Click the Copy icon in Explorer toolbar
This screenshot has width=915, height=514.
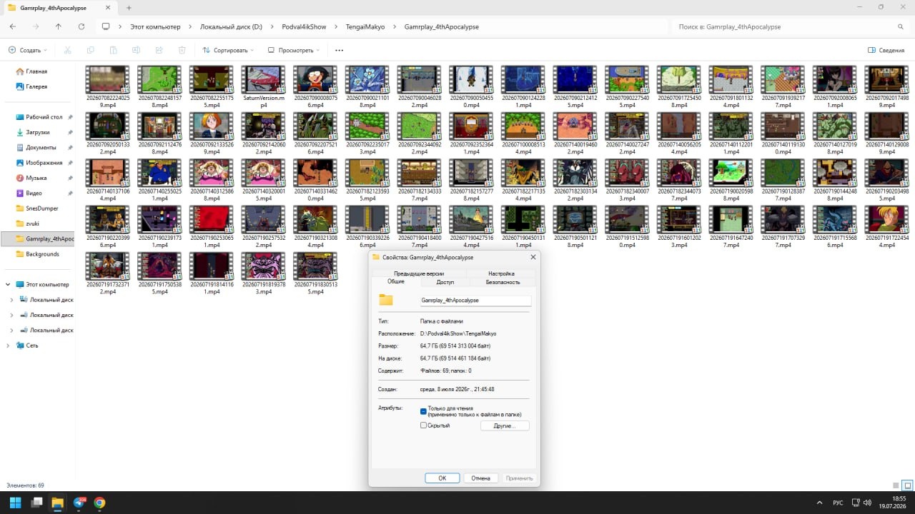click(x=90, y=50)
